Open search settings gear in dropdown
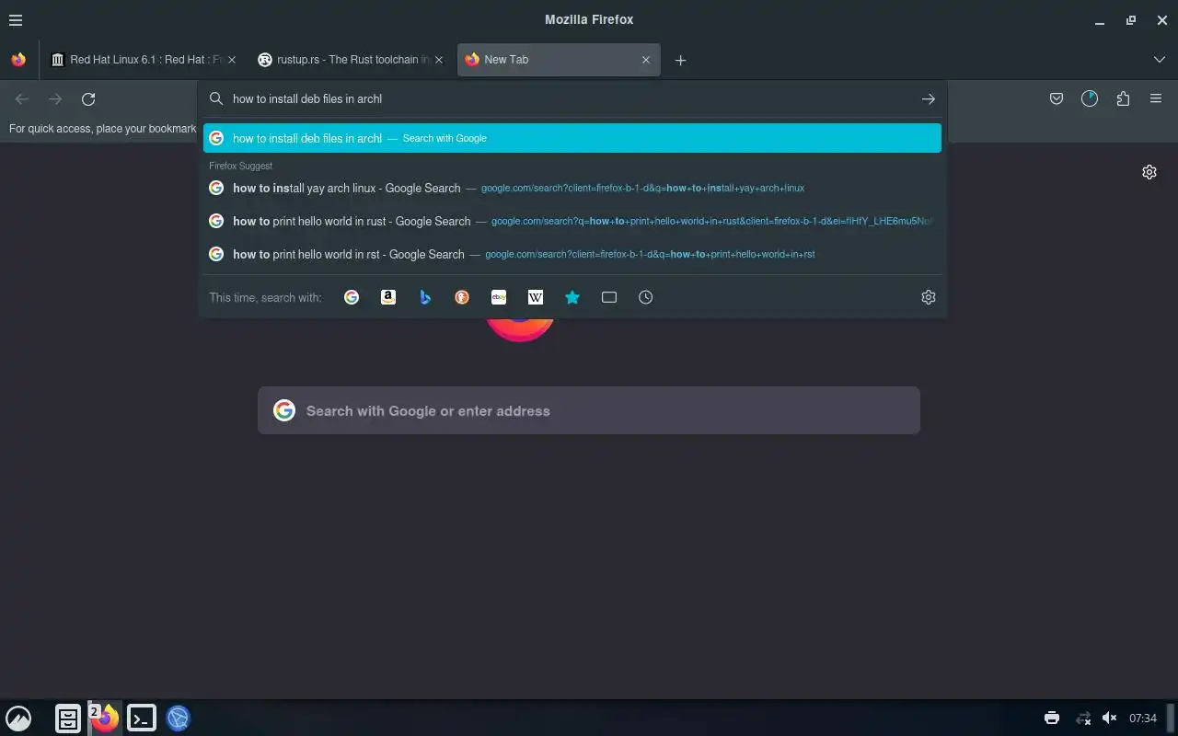 tap(928, 297)
